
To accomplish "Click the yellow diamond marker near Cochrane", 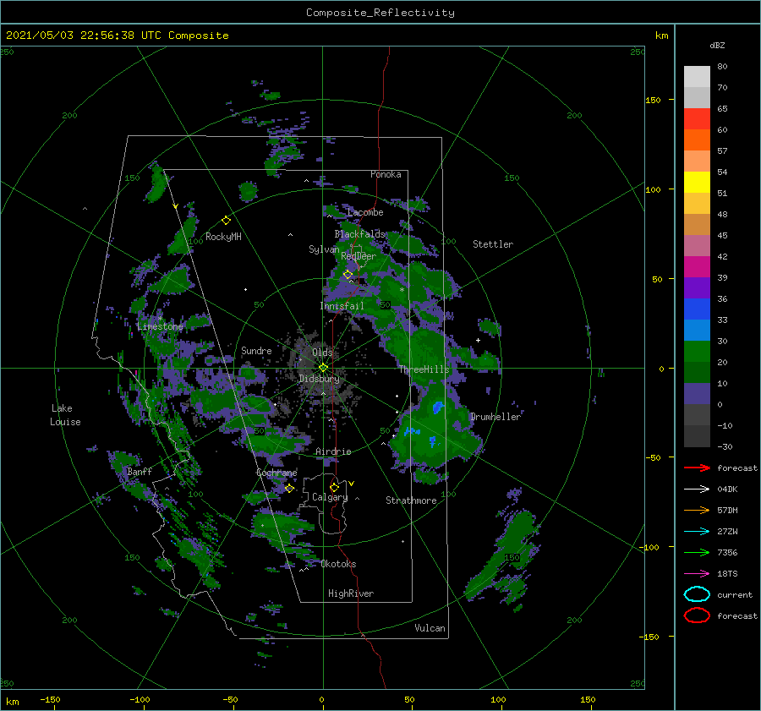I will (x=289, y=488).
